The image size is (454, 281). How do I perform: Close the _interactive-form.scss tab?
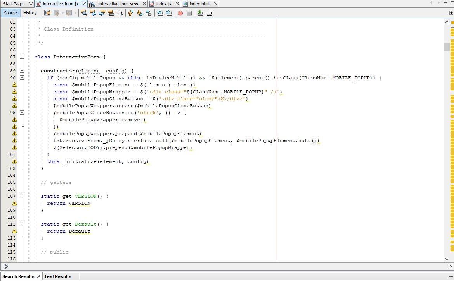pos(144,4)
